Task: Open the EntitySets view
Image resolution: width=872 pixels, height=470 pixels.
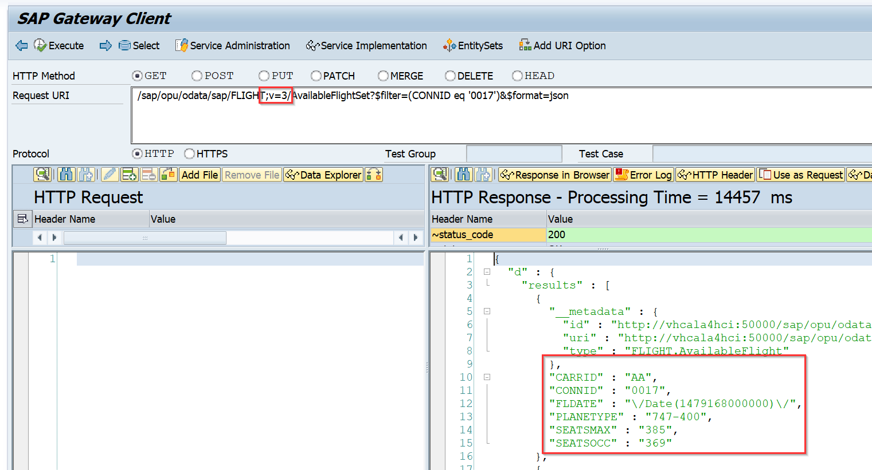Action: tap(473, 46)
